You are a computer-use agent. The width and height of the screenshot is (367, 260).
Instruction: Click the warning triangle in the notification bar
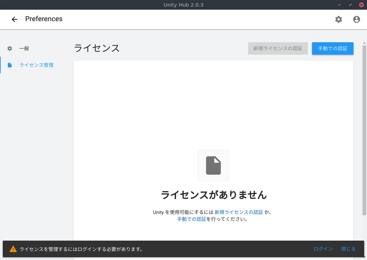point(12,249)
